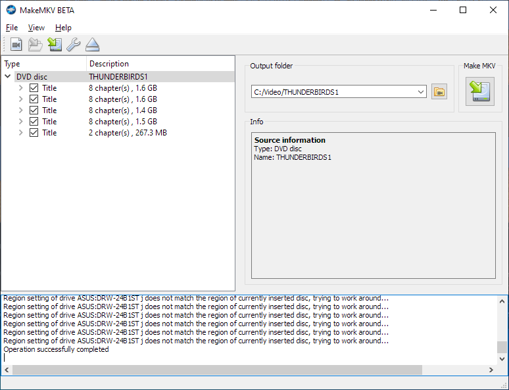Select the DVD disc row
Viewport: 509px width, 390px height.
coord(125,77)
